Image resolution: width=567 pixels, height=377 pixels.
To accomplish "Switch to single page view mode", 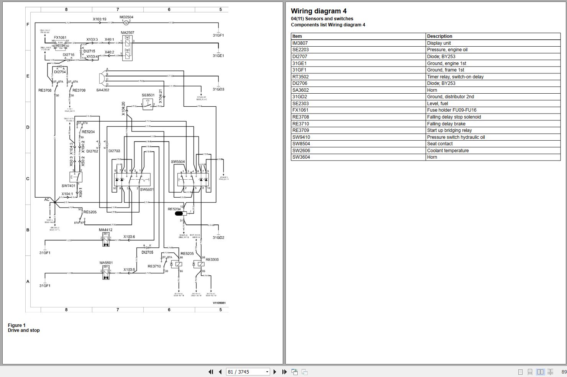I will point(520,371).
